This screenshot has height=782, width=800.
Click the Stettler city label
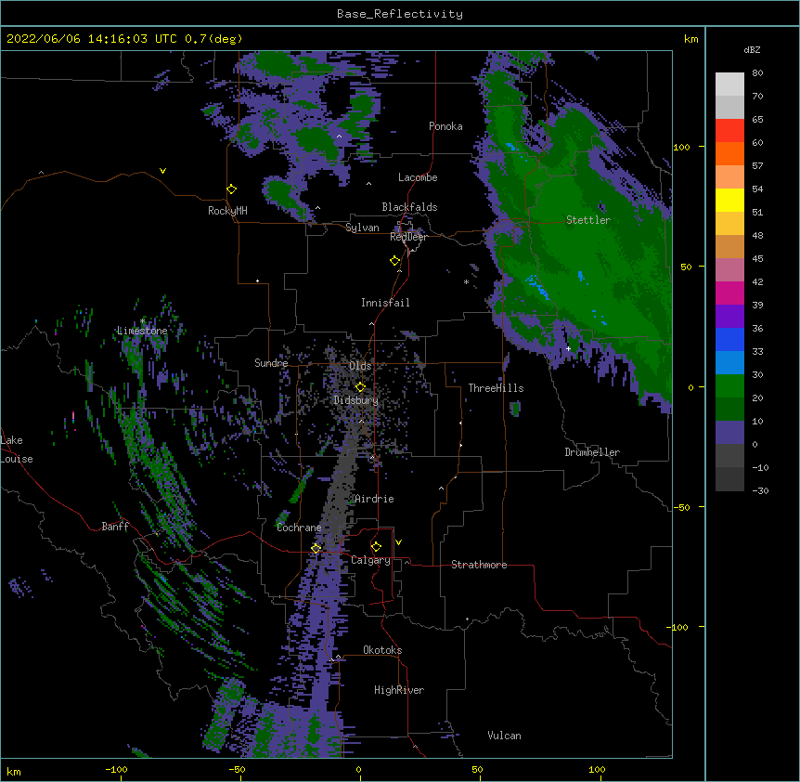tap(588, 220)
